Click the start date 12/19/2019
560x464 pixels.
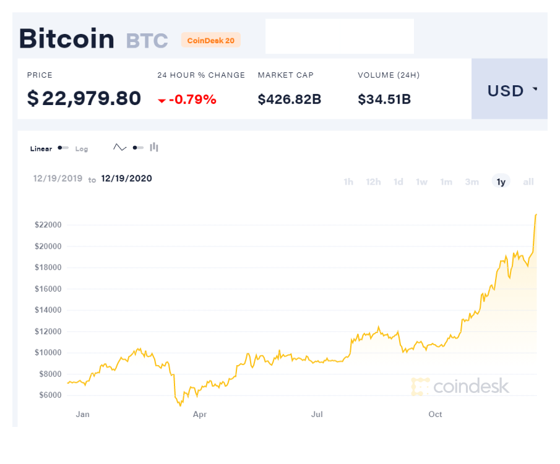[58, 179]
